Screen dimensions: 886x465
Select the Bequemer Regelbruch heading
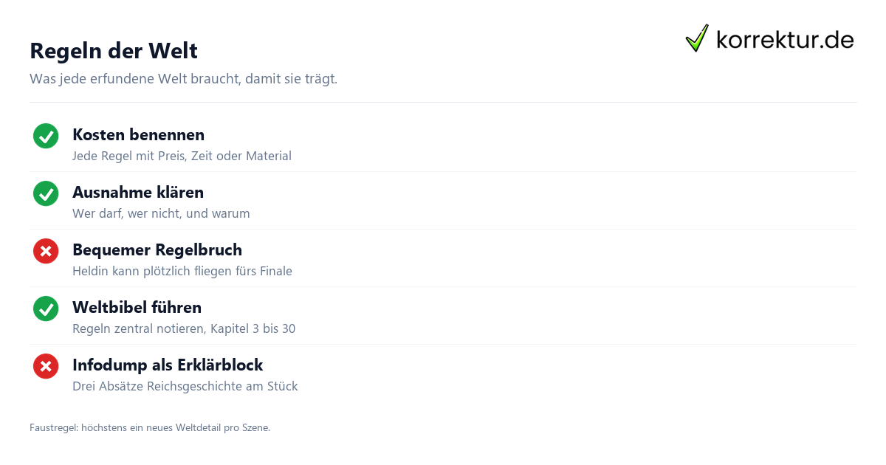[157, 250]
